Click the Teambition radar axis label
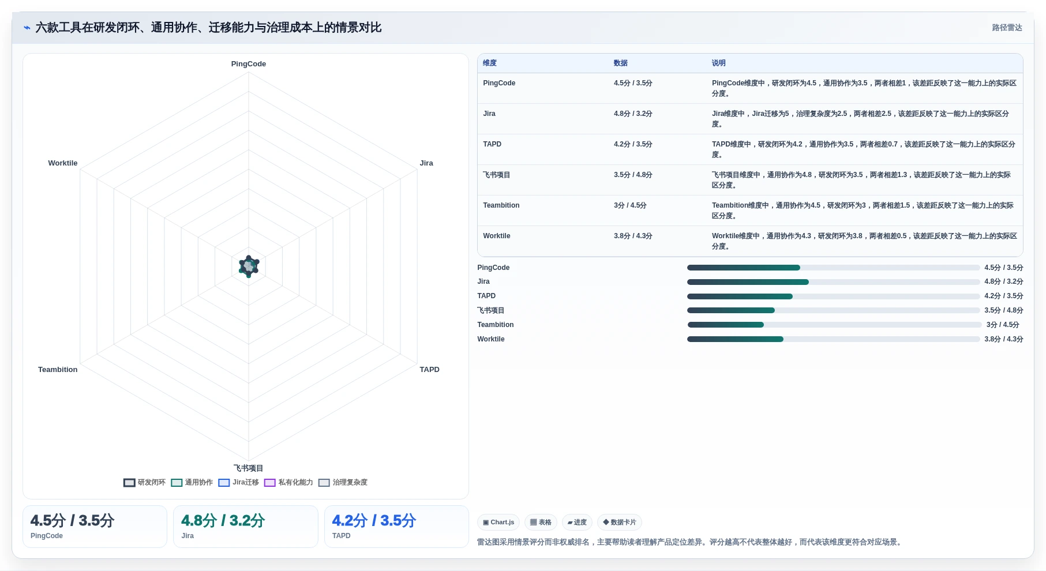The height and width of the screenshot is (571, 1046). 58,370
